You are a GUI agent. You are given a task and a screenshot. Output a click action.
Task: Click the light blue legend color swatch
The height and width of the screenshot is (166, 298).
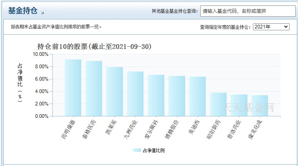tap(137, 150)
